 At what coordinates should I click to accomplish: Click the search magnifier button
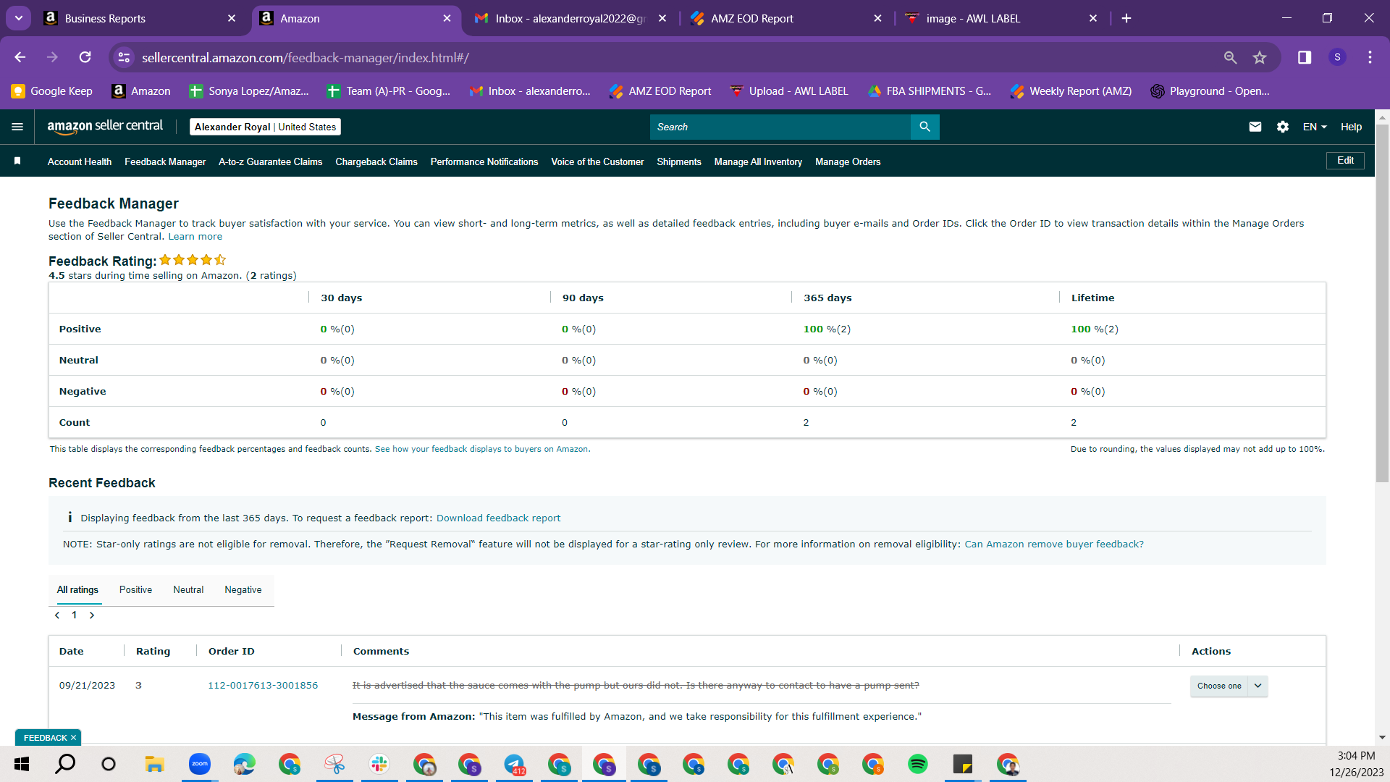point(924,127)
